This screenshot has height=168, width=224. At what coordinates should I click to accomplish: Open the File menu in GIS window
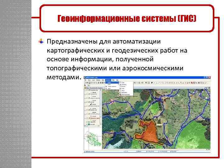click(85, 80)
